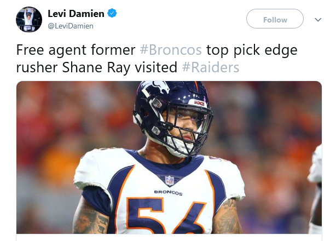The image size is (336, 241).
Task: Click the NFL shield logo on jersey
Action: [170, 181]
